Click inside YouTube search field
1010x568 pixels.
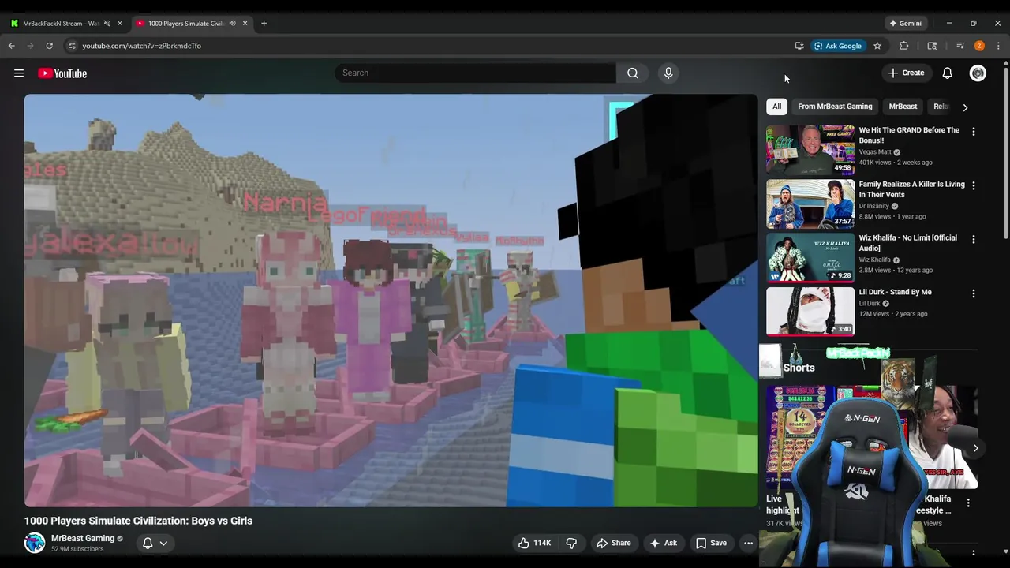coord(476,73)
